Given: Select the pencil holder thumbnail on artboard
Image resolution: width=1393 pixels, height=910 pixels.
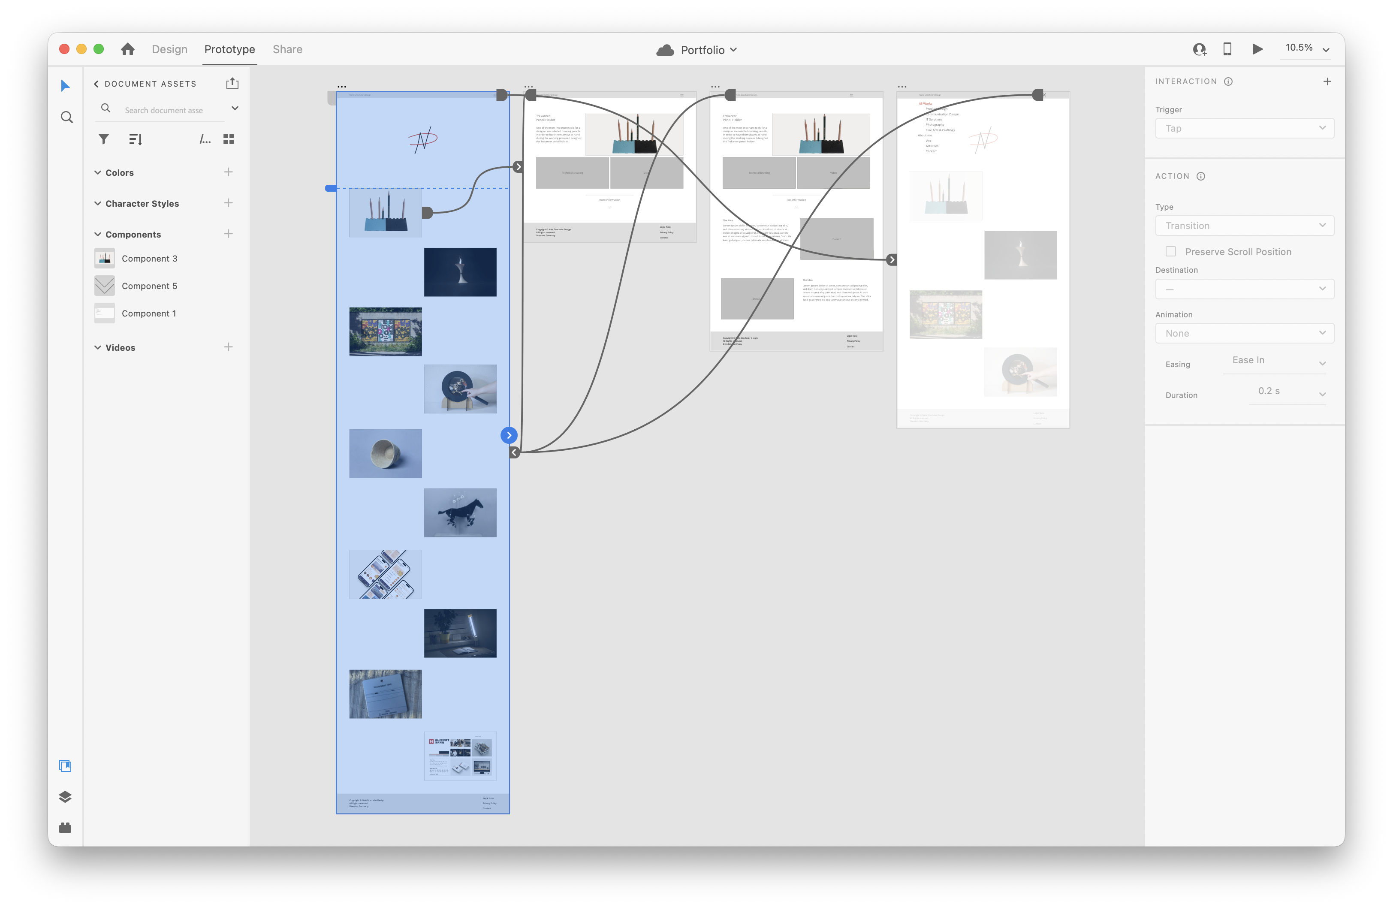Looking at the screenshot, I should [385, 213].
